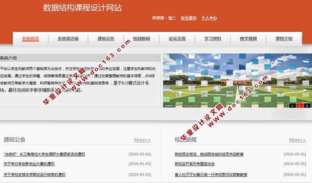The width and height of the screenshot is (312, 183).
Task: Select slideshow indicator number 3
Action: (307, 106)
